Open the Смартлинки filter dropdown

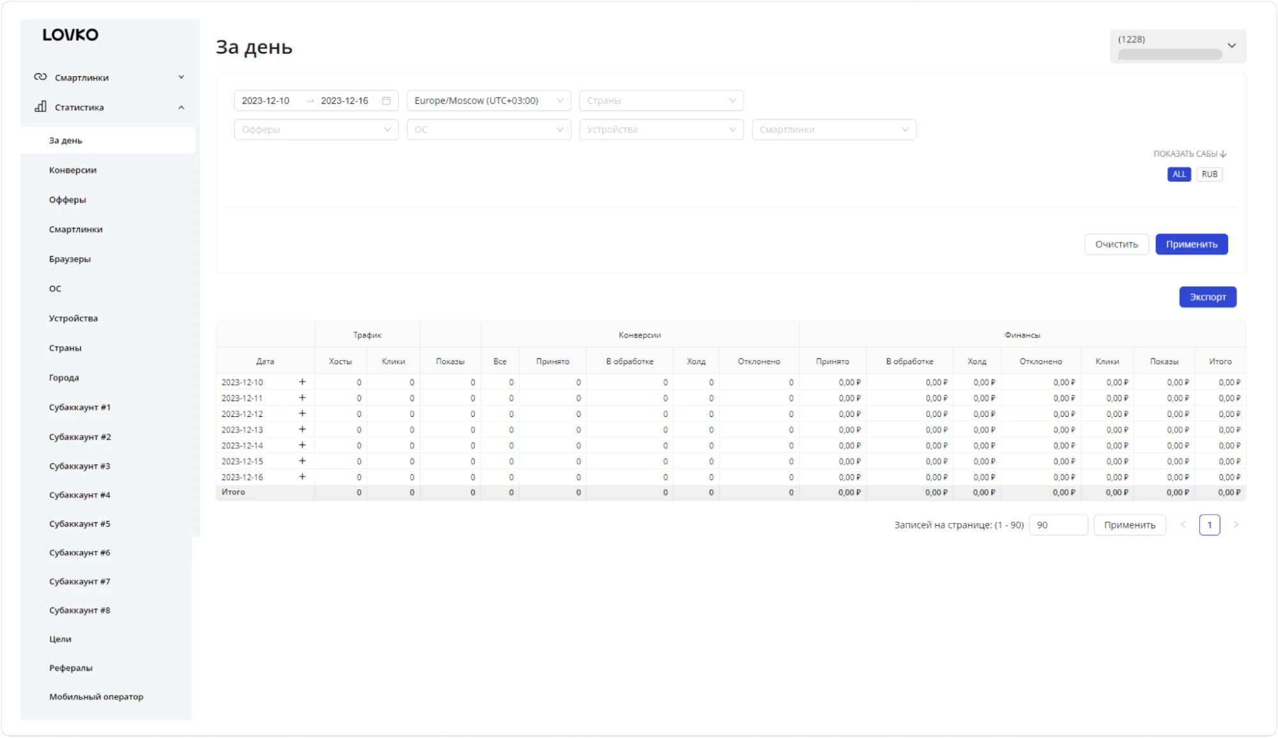click(x=834, y=129)
